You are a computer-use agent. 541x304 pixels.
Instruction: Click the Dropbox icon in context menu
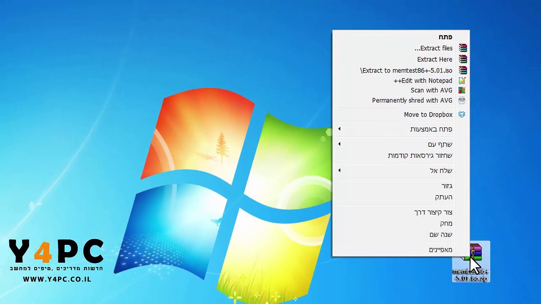pyautogui.click(x=462, y=114)
